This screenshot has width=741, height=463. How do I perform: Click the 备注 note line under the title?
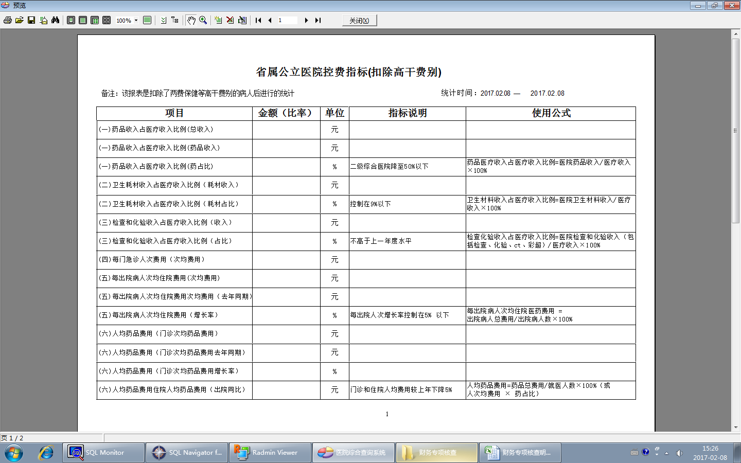[x=198, y=94]
